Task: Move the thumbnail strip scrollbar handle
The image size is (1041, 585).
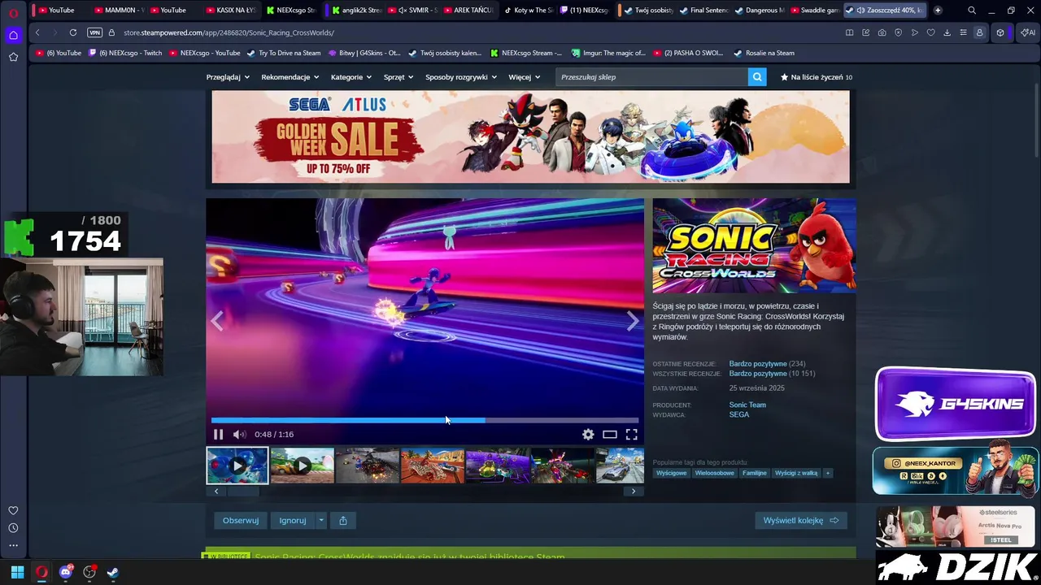Action: (242, 491)
